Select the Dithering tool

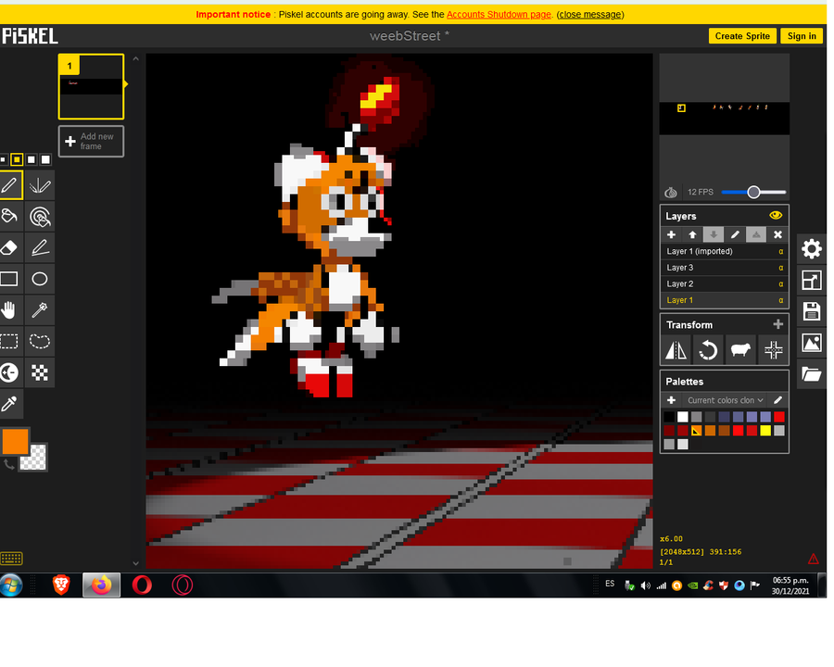(40, 372)
